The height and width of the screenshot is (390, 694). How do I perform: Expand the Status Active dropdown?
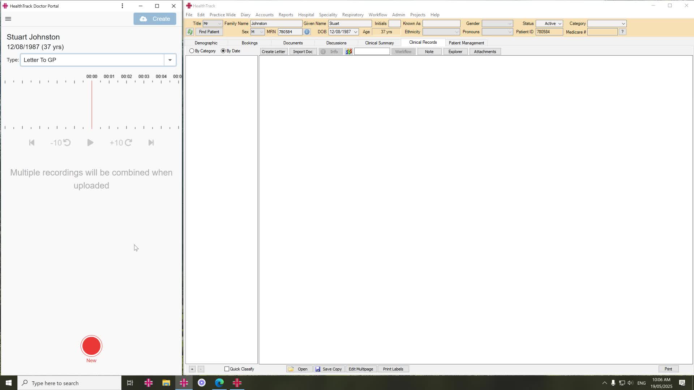pyautogui.click(x=560, y=23)
